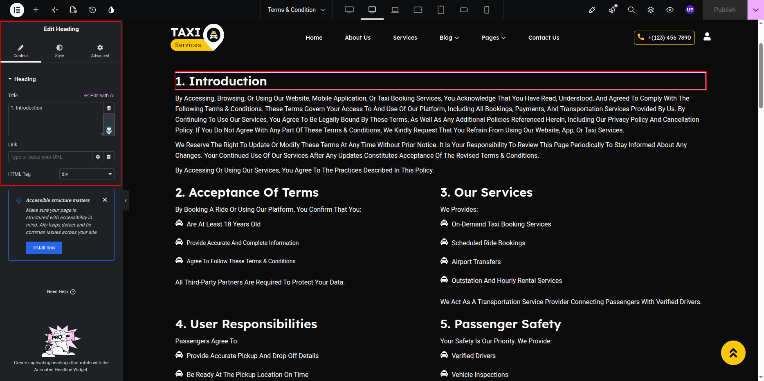Viewport: 764px width, 381px height.
Task: Select the 5. Passenger Safety heading
Action: 501,324
